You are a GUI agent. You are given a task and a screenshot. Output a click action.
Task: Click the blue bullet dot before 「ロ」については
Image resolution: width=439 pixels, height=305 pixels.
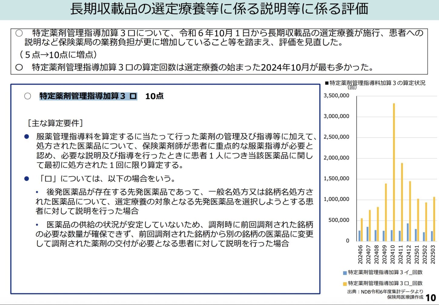pyautogui.click(x=27, y=179)
